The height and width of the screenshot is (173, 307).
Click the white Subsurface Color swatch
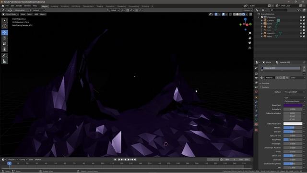pyautogui.click(x=293, y=124)
